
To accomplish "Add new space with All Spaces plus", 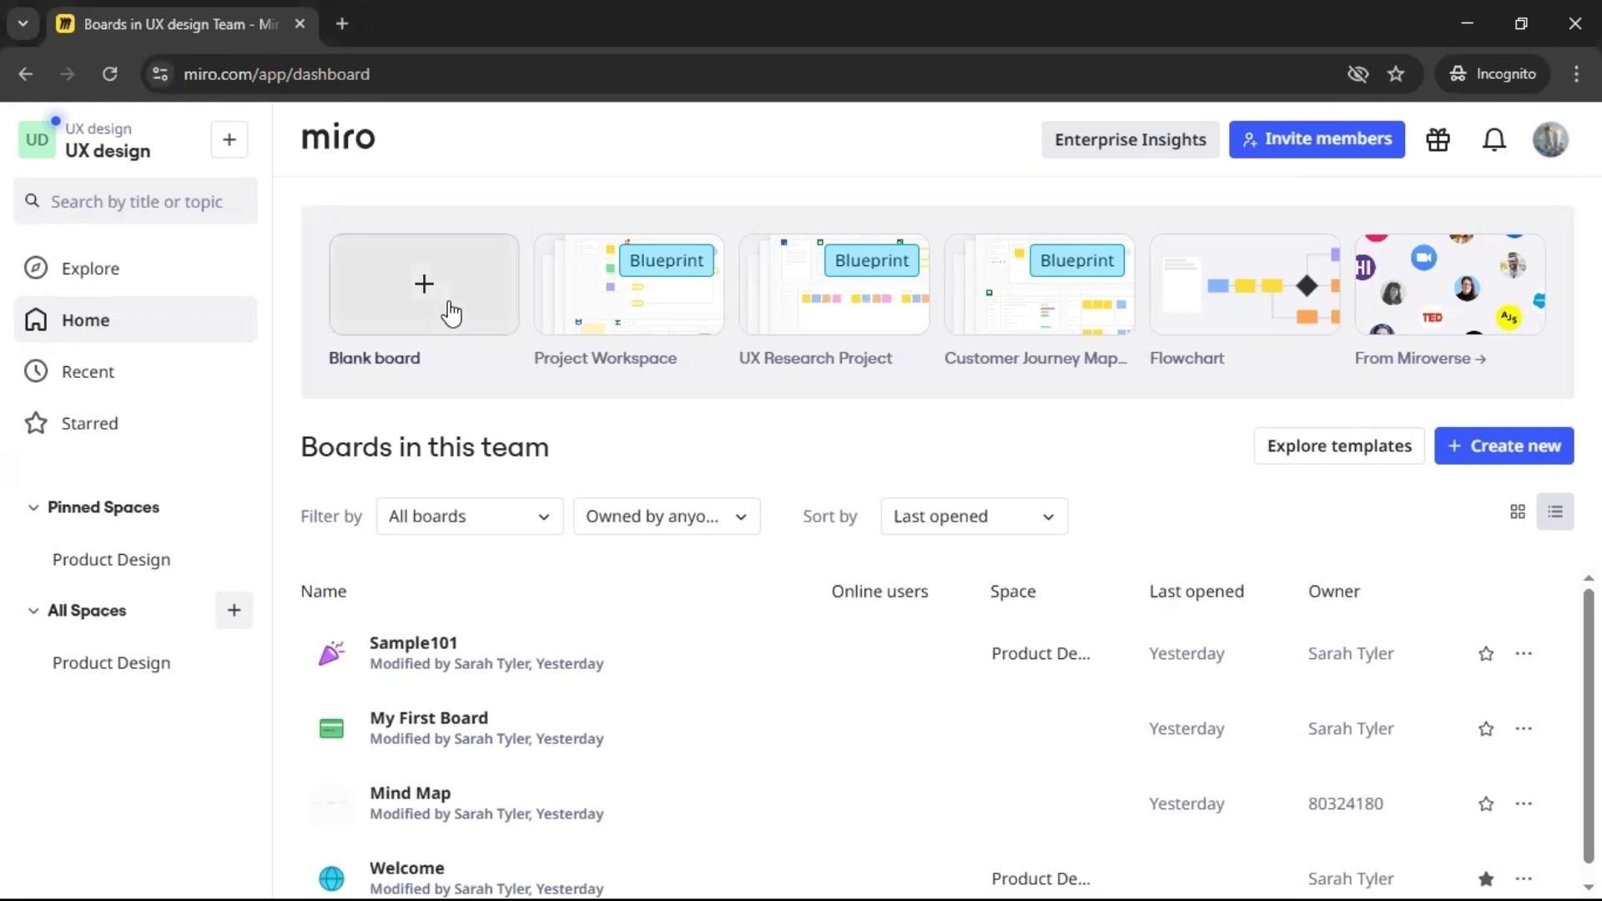I will tap(234, 611).
